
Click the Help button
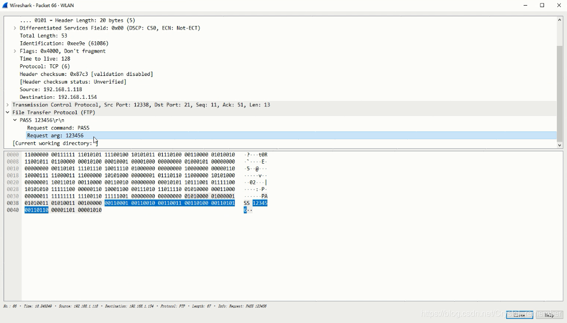[549, 315]
